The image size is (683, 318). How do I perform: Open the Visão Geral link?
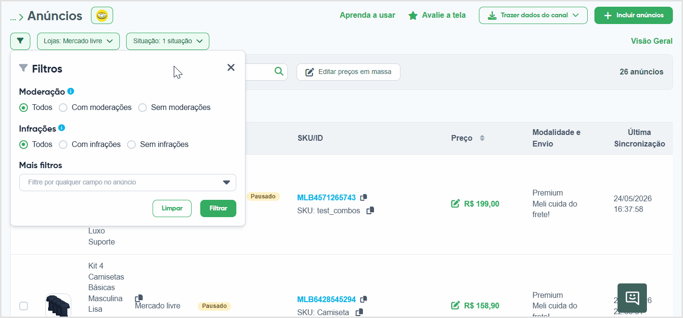click(652, 41)
